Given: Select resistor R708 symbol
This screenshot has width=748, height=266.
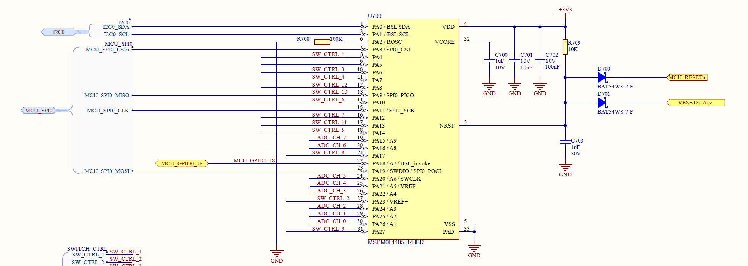Looking at the screenshot, I should 322,42.
